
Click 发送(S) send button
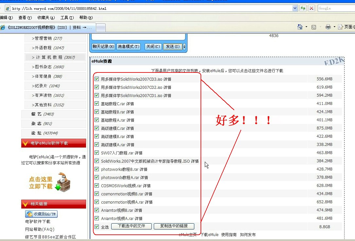(173, 47)
